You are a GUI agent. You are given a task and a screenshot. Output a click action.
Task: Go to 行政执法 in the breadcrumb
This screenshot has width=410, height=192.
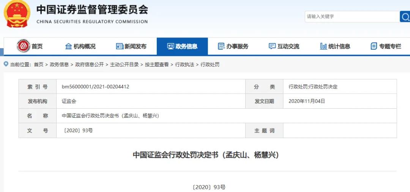[x=184, y=64]
